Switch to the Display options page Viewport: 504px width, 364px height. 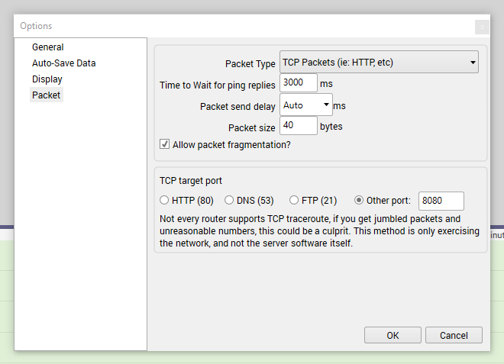[x=47, y=79]
